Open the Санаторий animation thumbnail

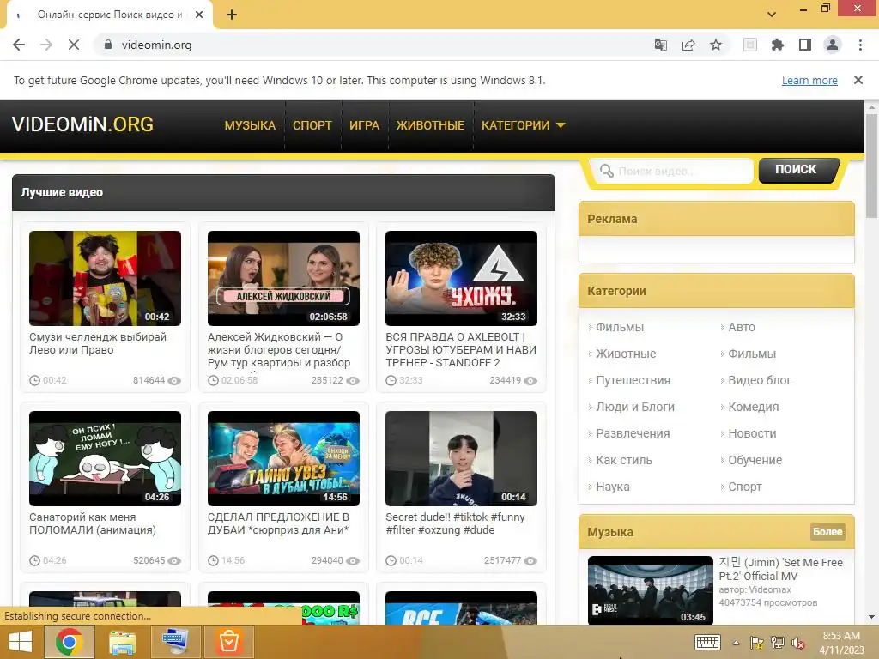point(105,458)
